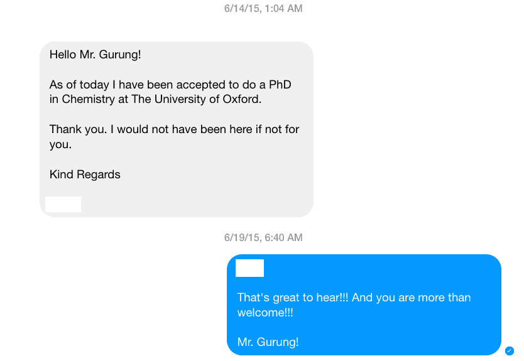524x361 pixels.
Task: Click 'That's great to hear!!!' reply text
Action: (x=293, y=298)
